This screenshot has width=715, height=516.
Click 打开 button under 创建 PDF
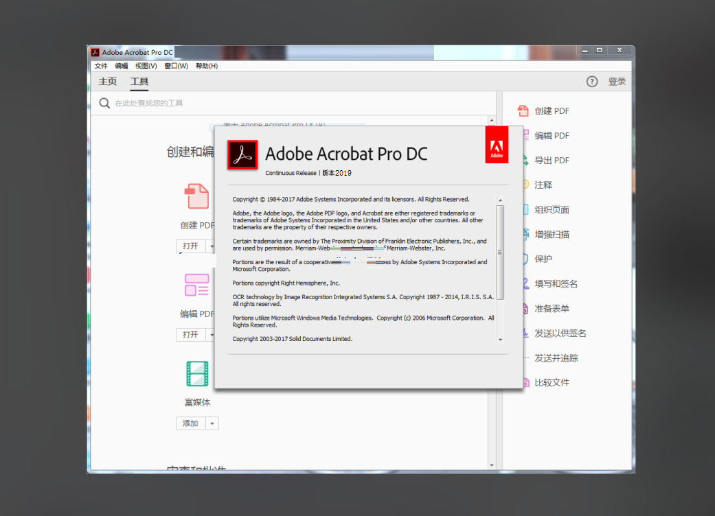point(190,246)
